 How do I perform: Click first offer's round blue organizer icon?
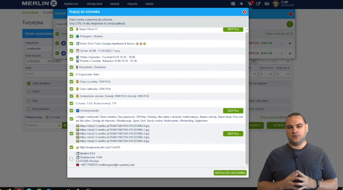(63, 43)
